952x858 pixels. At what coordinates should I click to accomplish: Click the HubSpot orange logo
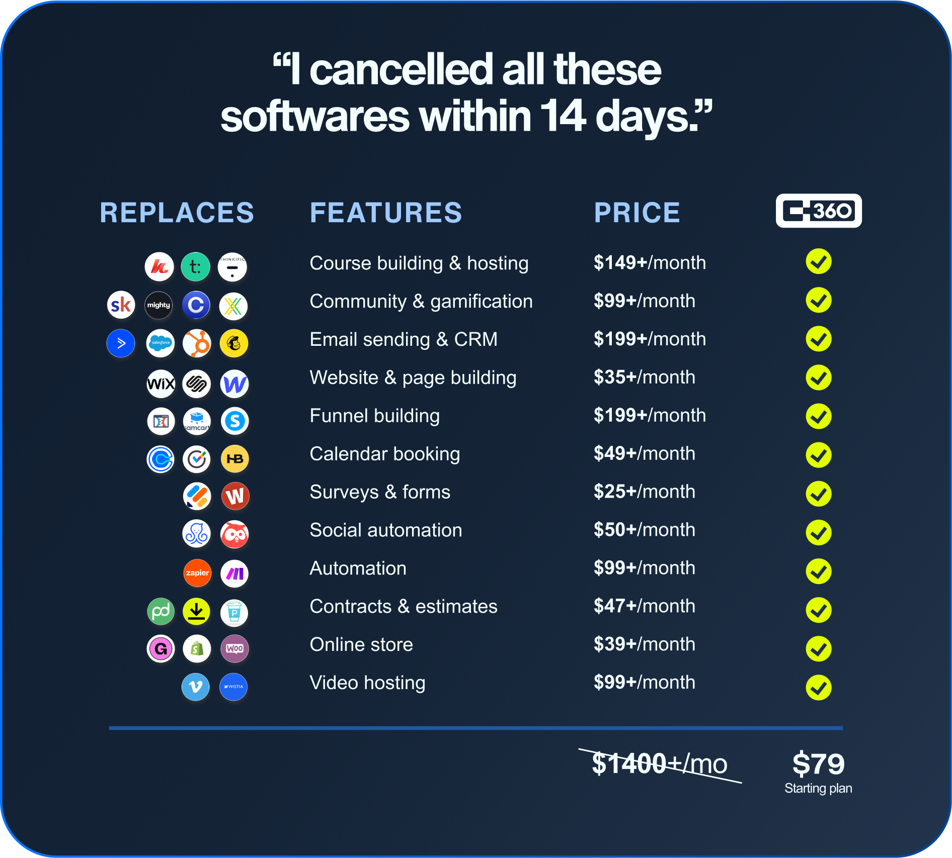pos(197,343)
